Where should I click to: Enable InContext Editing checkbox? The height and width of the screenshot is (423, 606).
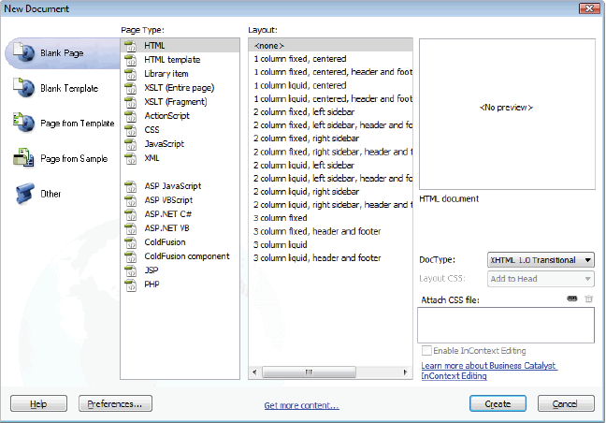(426, 350)
